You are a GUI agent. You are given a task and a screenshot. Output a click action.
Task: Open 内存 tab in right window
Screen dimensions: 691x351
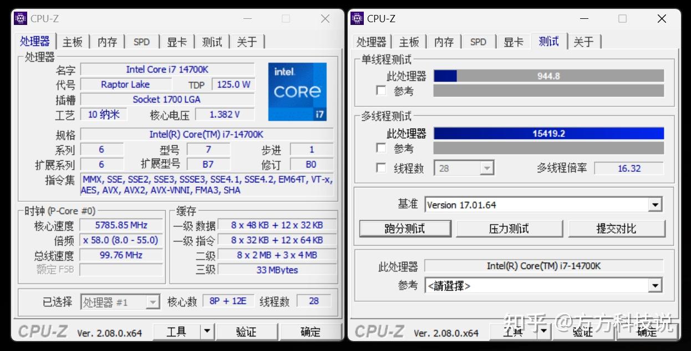tap(444, 42)
